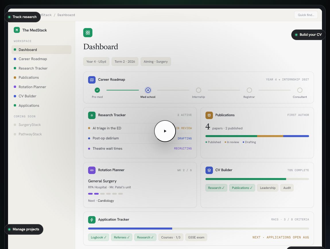Click Next · Cardiology rotation text
Screen dimensions: 330x249
[x=101, y=201]
